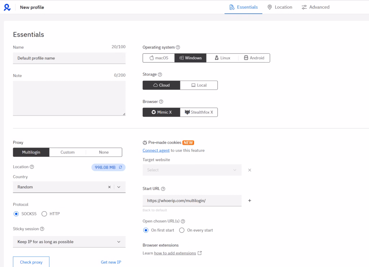Select Android operating system
The image size is (369, 267).
click(254, 58)
